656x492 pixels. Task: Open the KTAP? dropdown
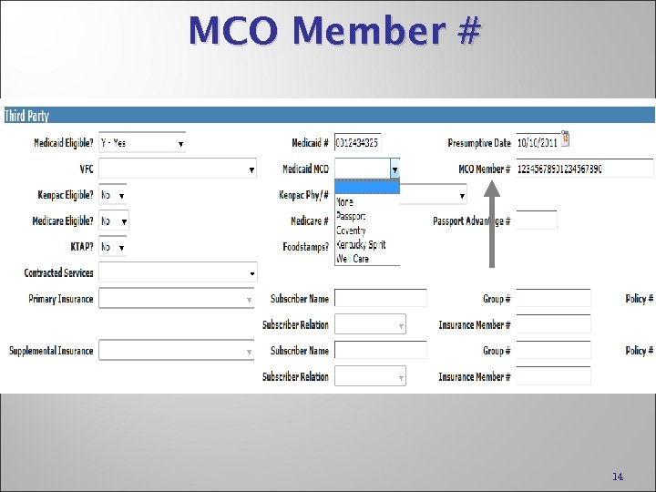click(x=113, y=247)
